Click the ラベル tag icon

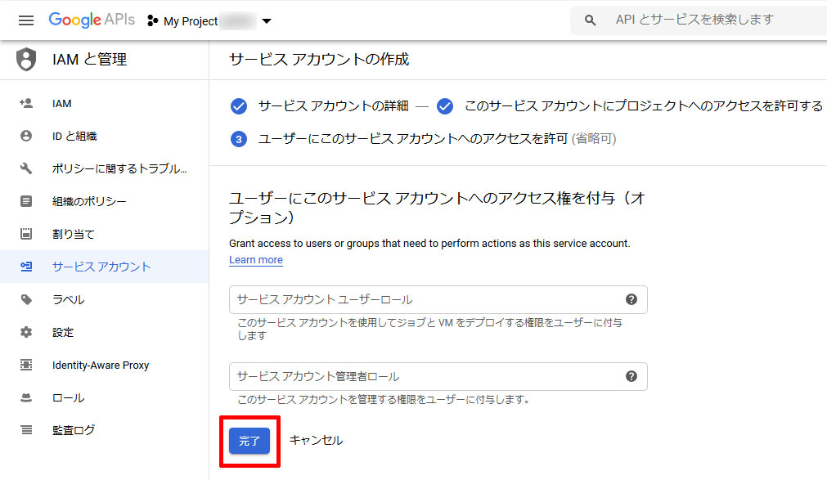coord(26,299)
